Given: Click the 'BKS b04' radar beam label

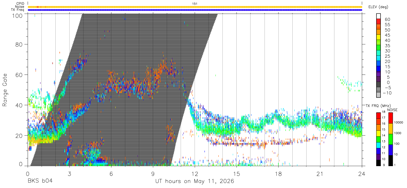Looking at the screenshot, I should [40, 181].
